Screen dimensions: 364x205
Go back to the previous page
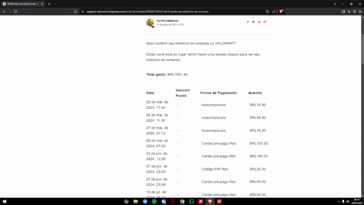coord(4,11)
